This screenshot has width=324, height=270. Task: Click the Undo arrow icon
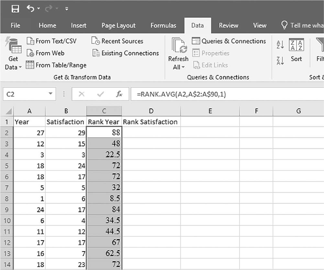point(30,8)
